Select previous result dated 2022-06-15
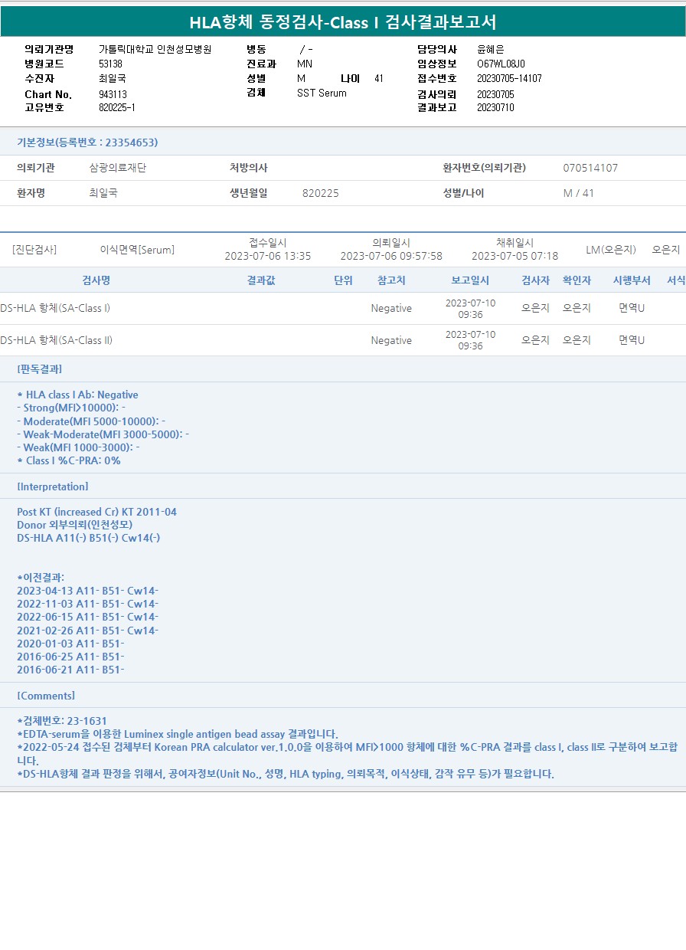Image resolution: width=686 pixels, height=950 pixels. pos(87,617)
